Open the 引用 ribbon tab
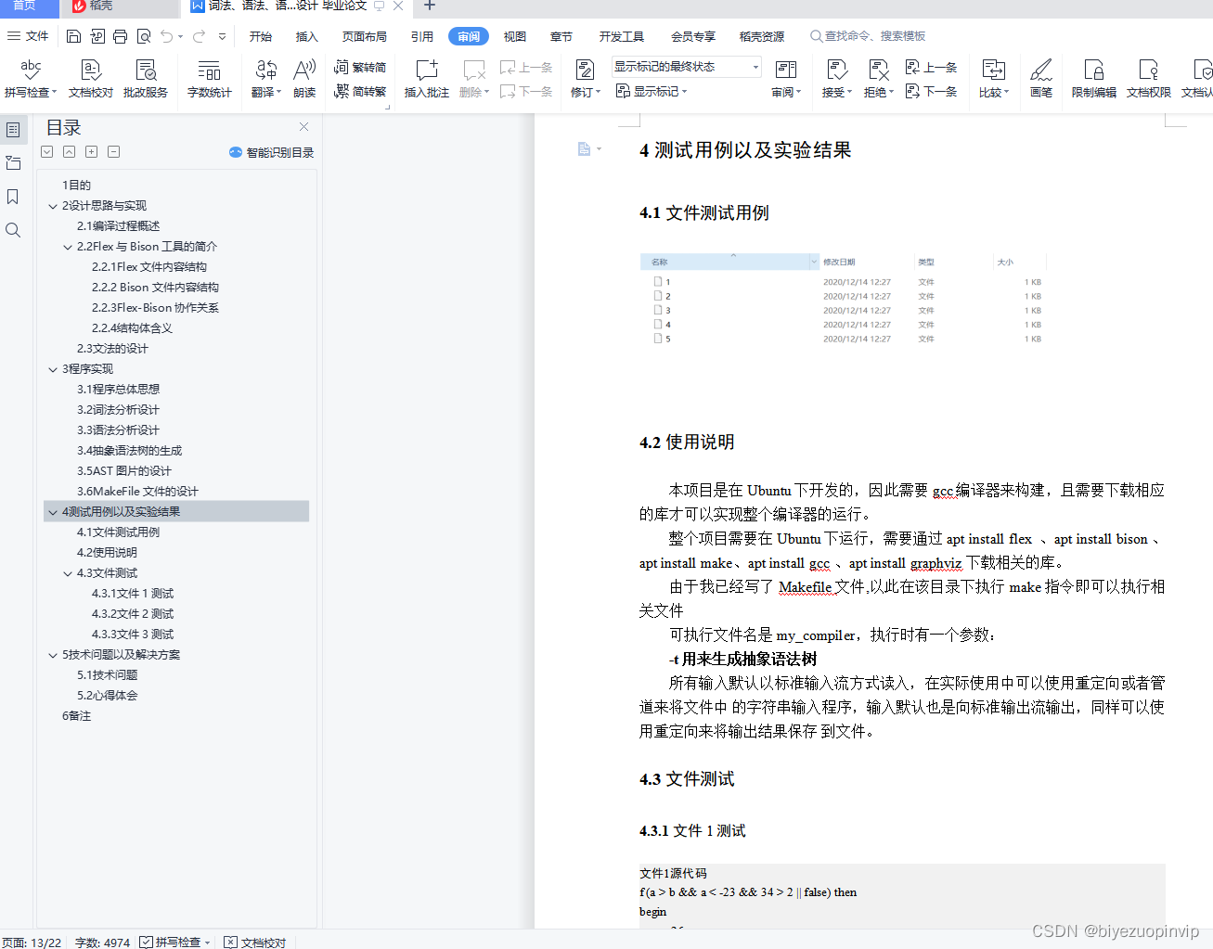Screen dimensions: 1213x949 422,36
